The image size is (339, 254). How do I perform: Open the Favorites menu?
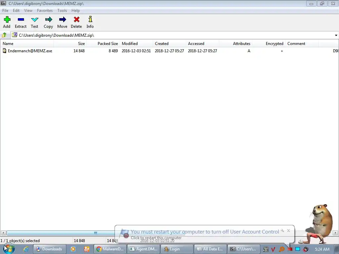45,10
